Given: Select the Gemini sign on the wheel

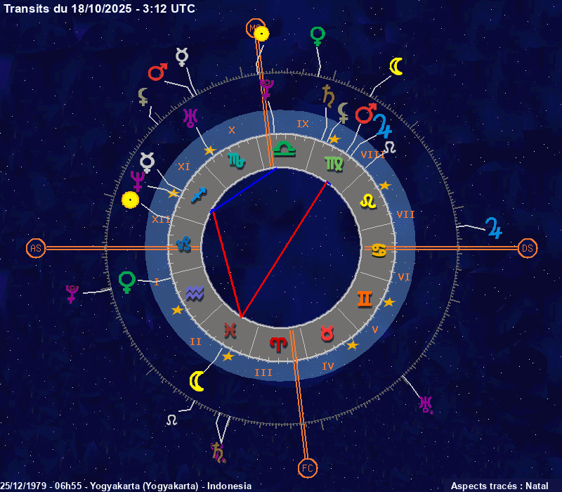Looking at the screenshot, I should click(365, 299).
